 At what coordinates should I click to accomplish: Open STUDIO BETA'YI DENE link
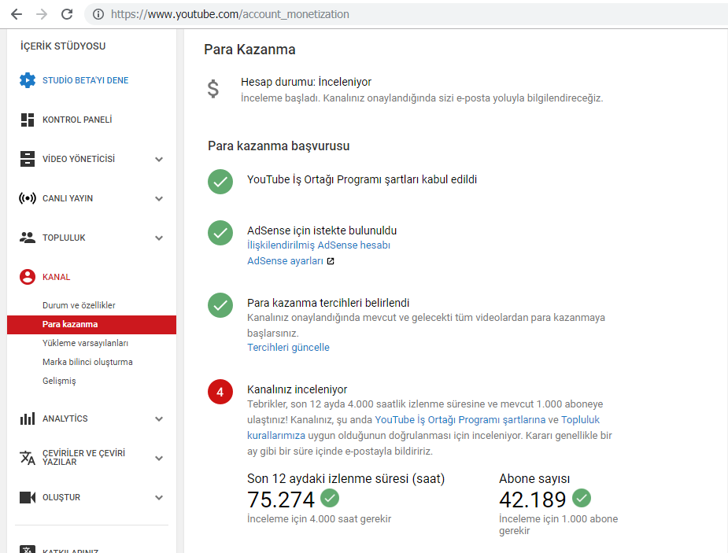[86, 80]
